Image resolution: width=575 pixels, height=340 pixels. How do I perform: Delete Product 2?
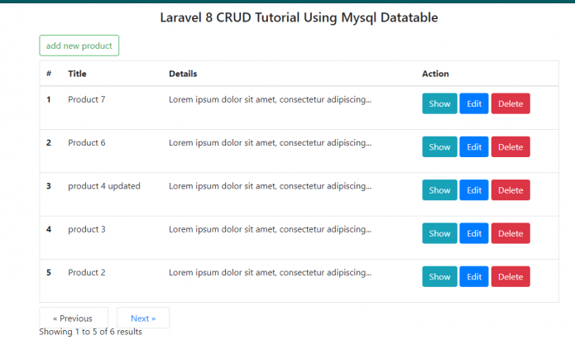tap(510, 276)
